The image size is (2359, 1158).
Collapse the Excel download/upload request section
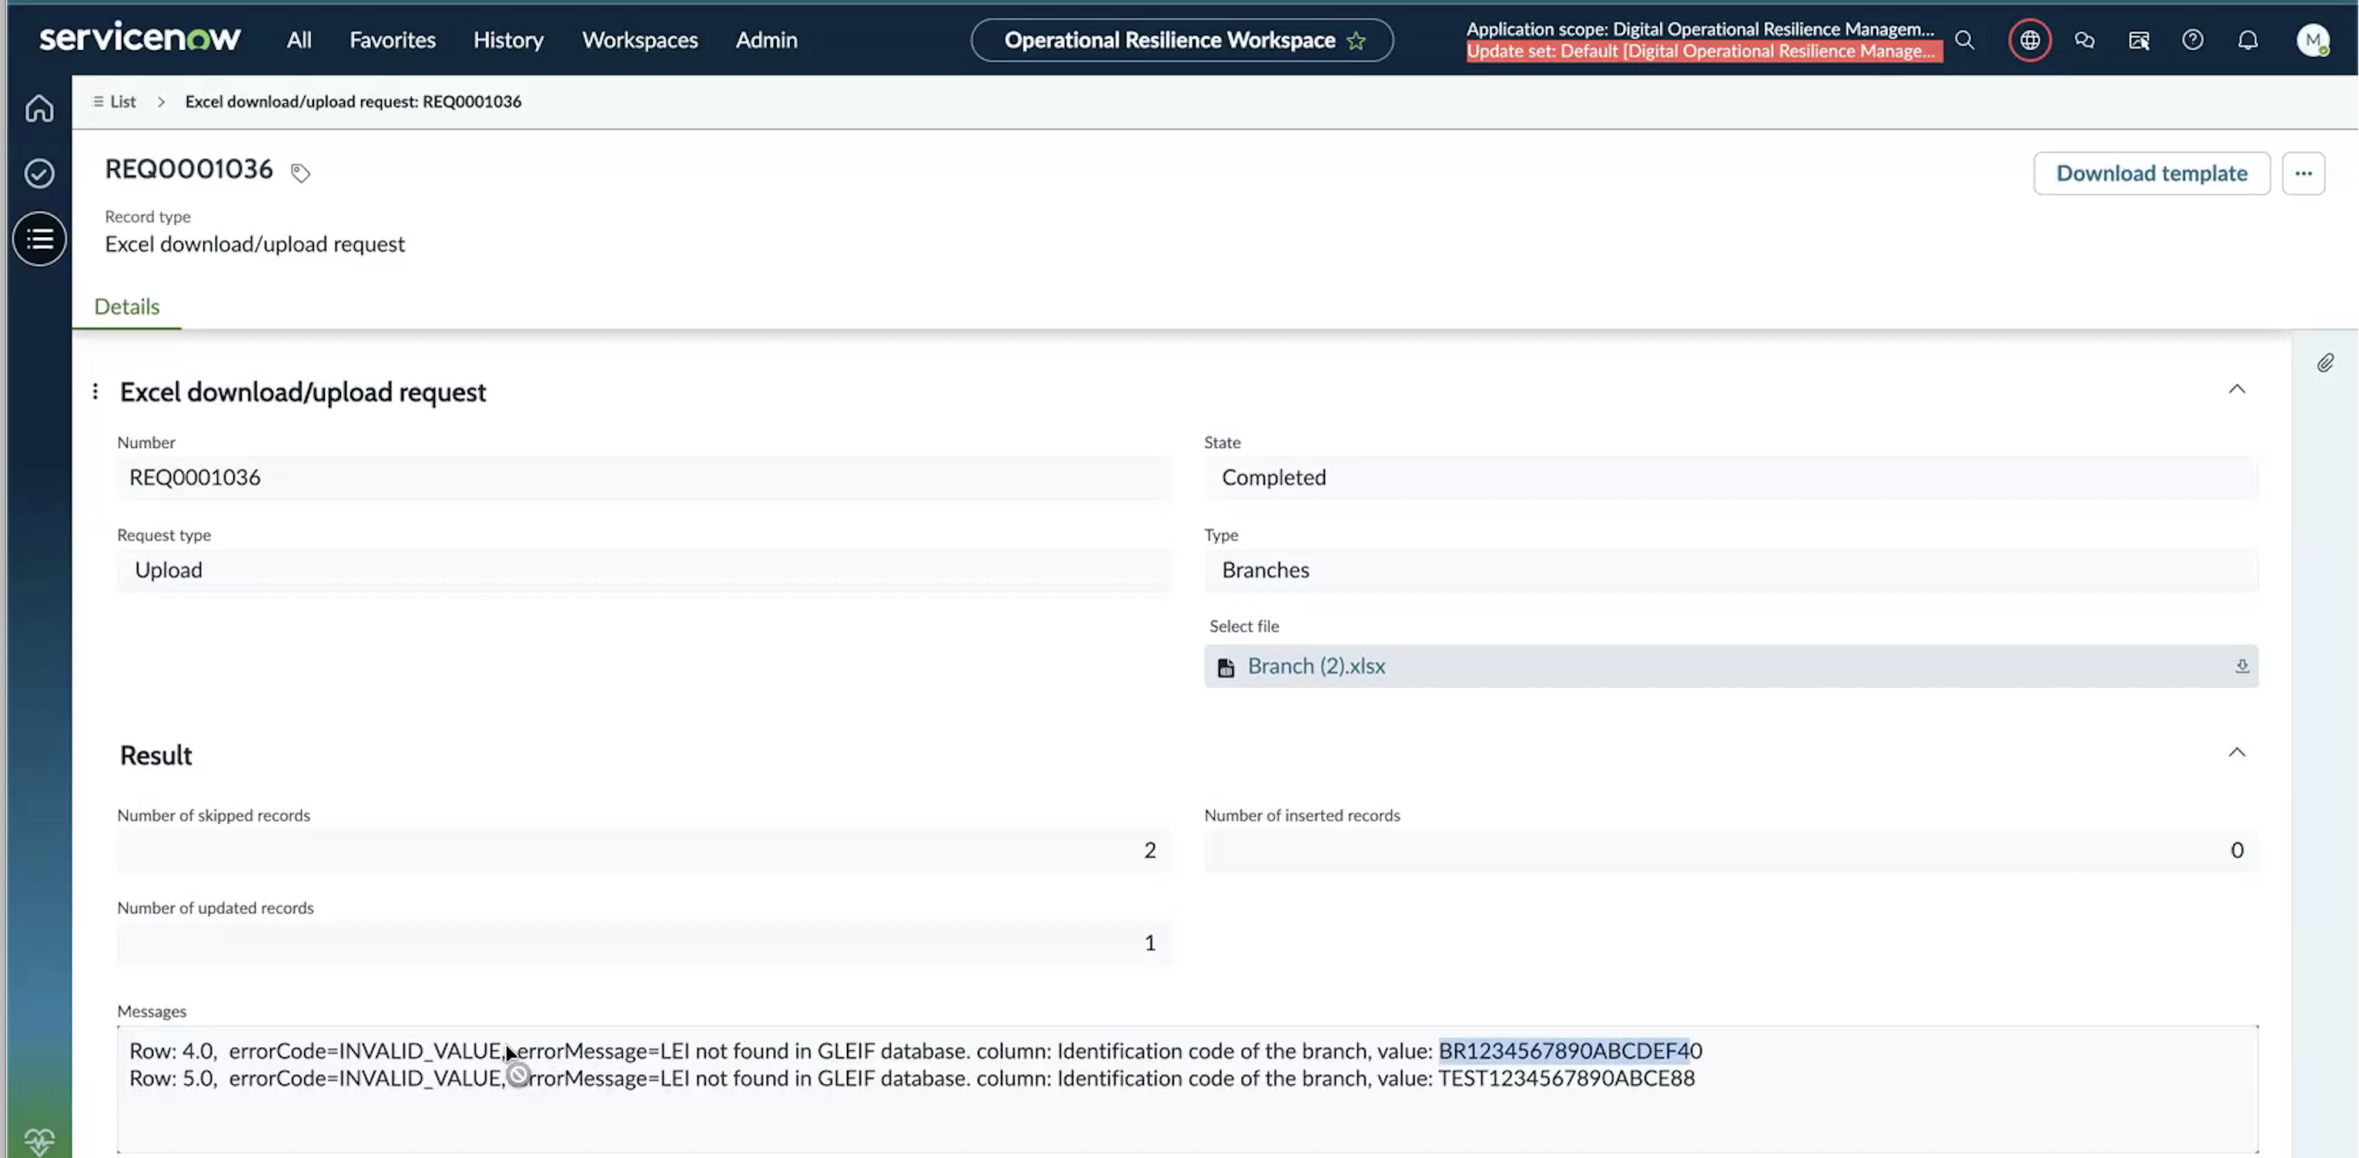point(2237,390)
